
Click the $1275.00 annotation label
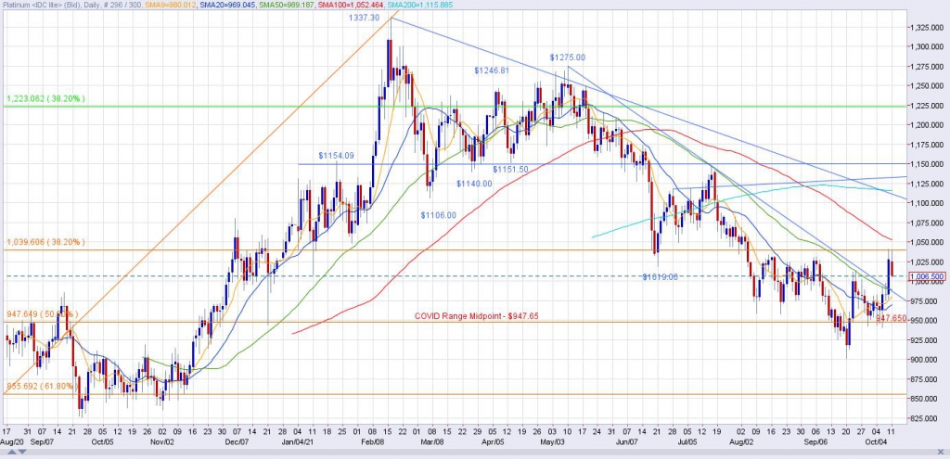568,57
